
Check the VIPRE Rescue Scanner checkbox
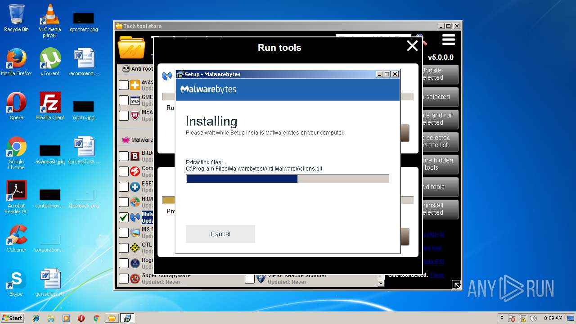[250, 279]
